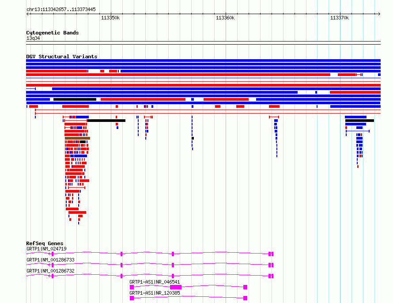
Task: Click the brown structural variant bar
Action: 77,138
